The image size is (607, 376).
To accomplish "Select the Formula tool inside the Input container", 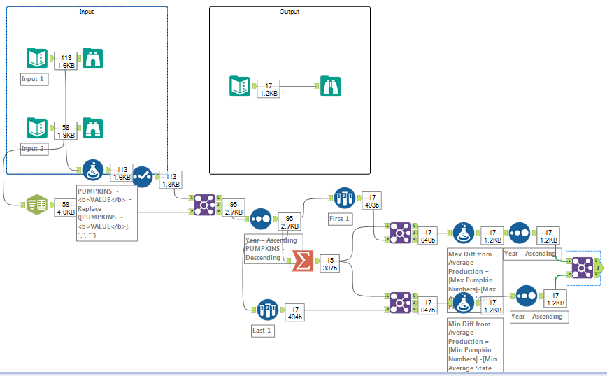I will coord(93,170).
